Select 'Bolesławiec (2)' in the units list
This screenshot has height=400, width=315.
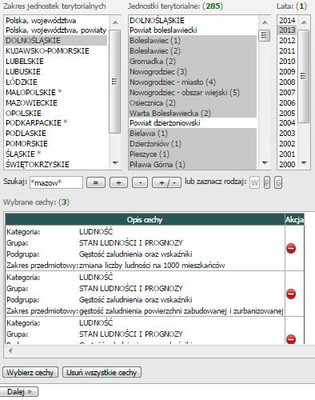[193, 51]
